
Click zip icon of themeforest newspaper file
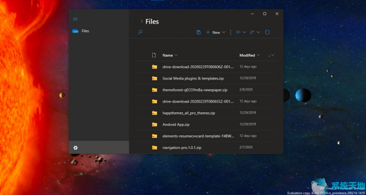pyautogui.click(x=155, y=90)
